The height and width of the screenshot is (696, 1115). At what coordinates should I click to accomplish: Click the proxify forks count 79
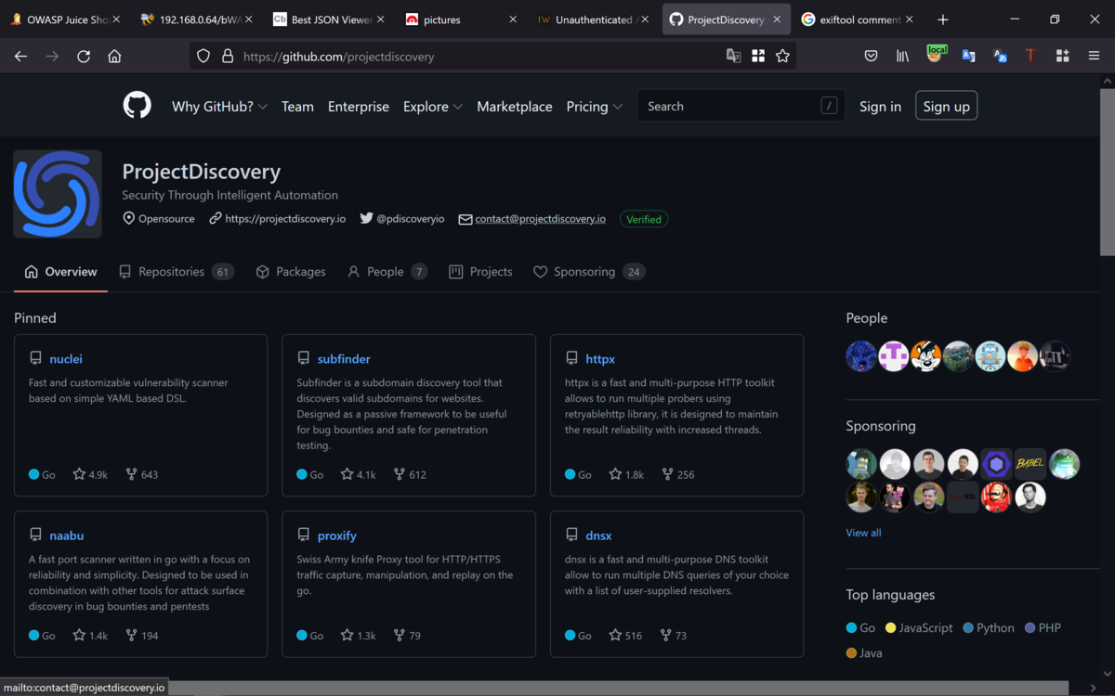click(407, 636)
